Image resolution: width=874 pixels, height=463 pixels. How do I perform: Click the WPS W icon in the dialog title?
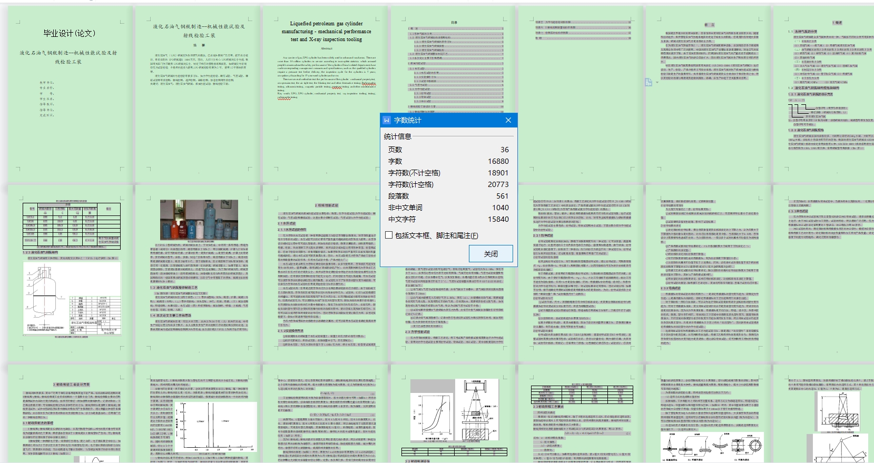387,120
